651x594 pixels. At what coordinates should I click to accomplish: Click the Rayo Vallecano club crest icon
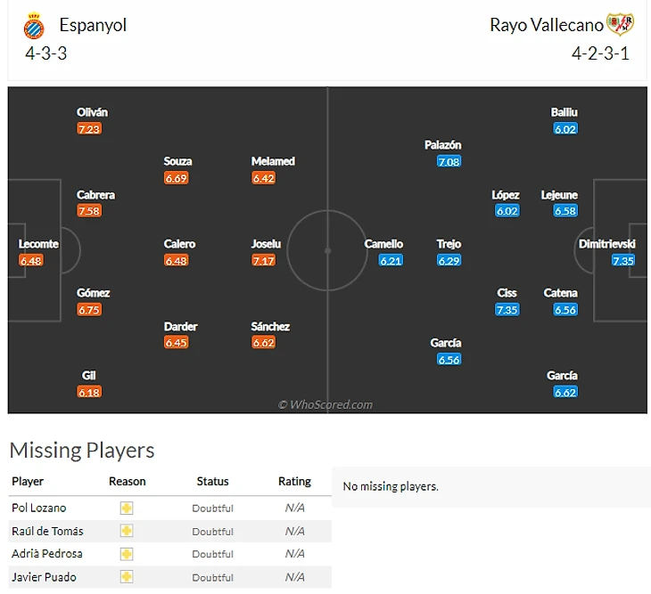tap(619, 25)
